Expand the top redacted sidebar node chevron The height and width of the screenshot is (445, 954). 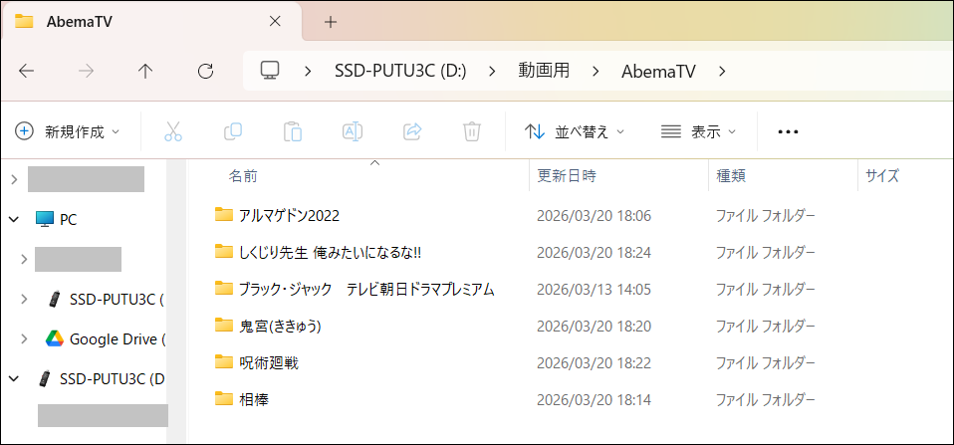click(x=14, y=179)
